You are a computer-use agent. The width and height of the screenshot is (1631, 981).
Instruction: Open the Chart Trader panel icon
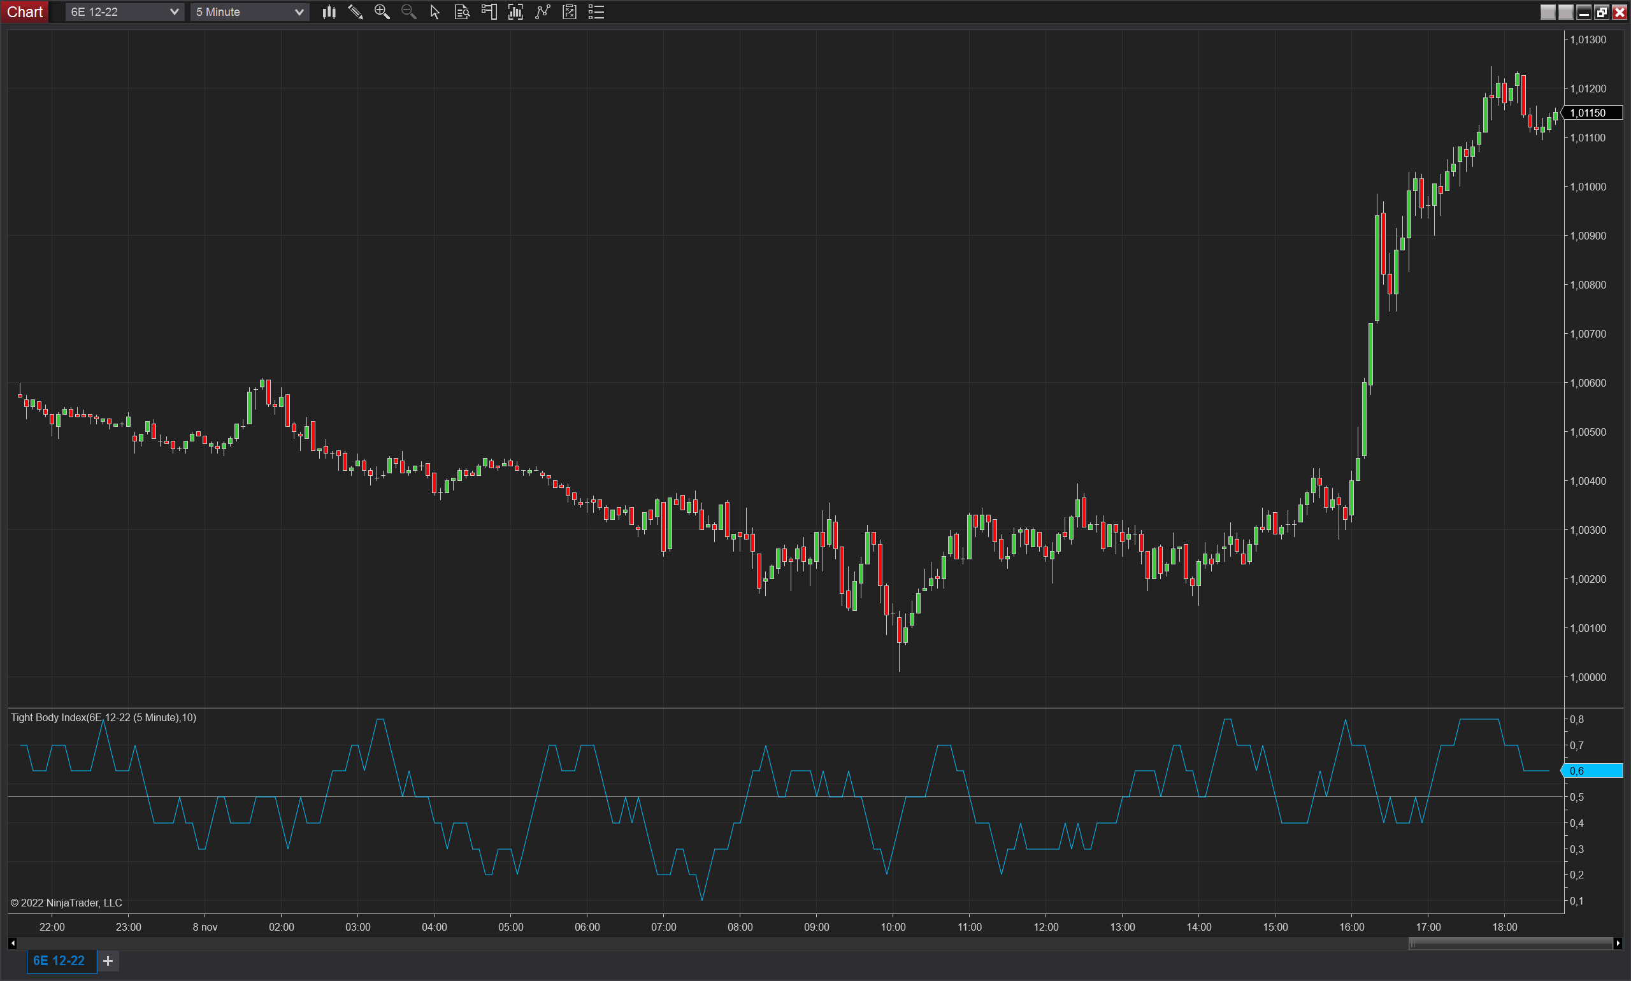click(x=489, y=12)
